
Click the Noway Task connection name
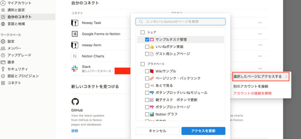(91, 23)
